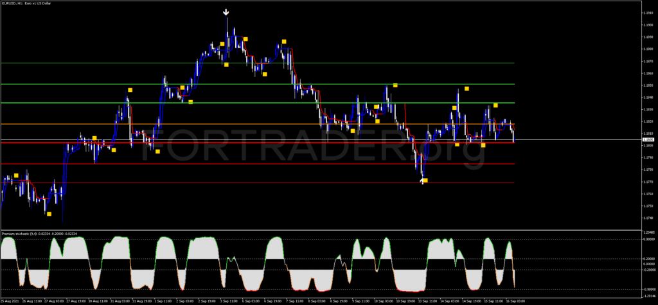Click the 1.1840 price axis label
Image resolution: width=658 pixels, height=305 pixels.
(x=648, y=98)
